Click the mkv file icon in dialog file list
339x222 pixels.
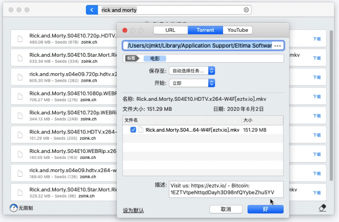(141, 129)
